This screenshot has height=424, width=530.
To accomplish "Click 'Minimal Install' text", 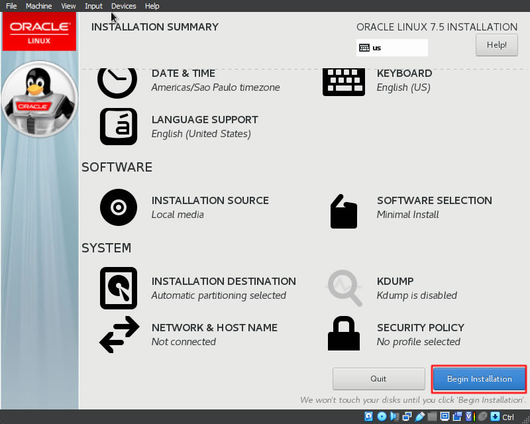I will [x=407, y=215].
